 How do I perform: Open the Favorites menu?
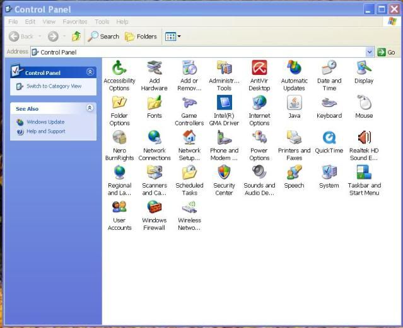[74, 21]
